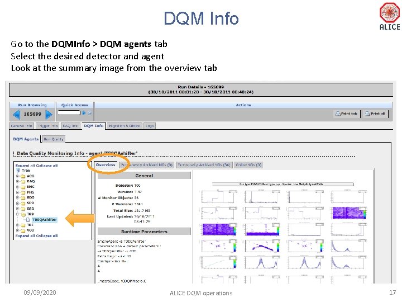402x302 pixels.
Task: Open the Logs tab
Action: [150, 126]
